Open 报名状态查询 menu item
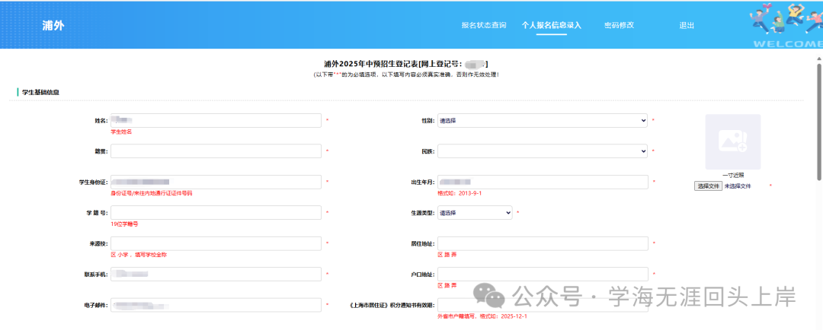 pos(483,25)
